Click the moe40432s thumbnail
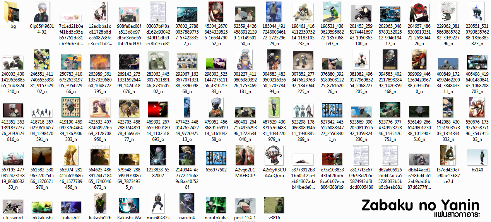Screen dimensions: 491x222 click(x=158, y=204)
